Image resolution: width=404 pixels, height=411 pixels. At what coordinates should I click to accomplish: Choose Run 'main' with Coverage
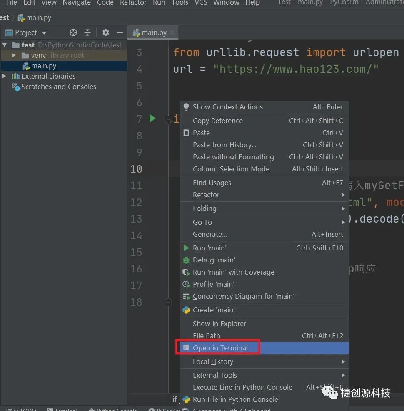(264, 272)
